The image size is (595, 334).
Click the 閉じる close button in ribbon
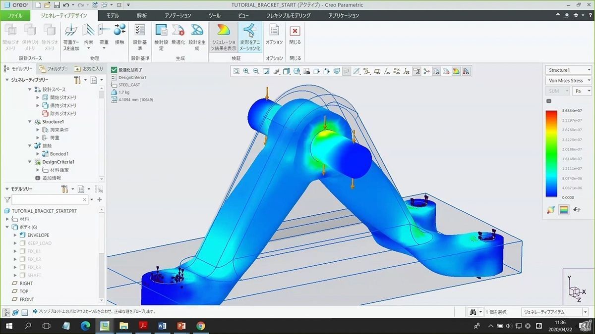(x=295, y=34)
